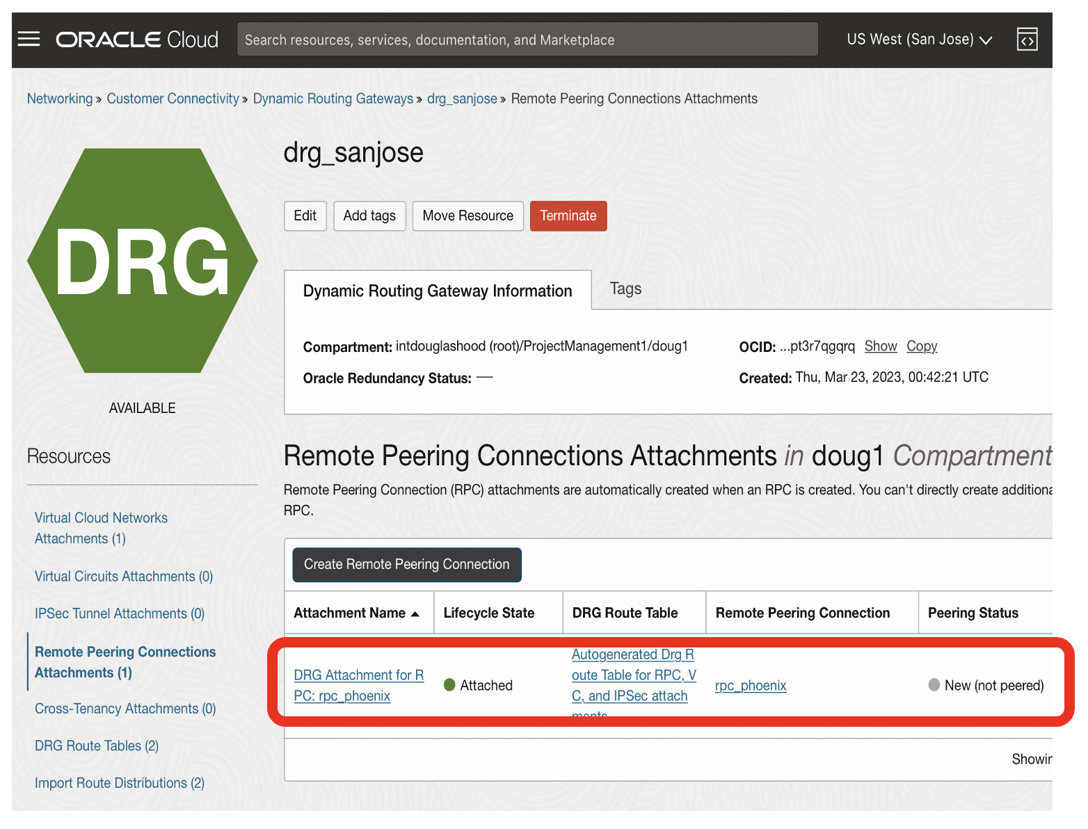Show the full OCID
This screenshot has width=1088, height=829.
click(881, 346)
